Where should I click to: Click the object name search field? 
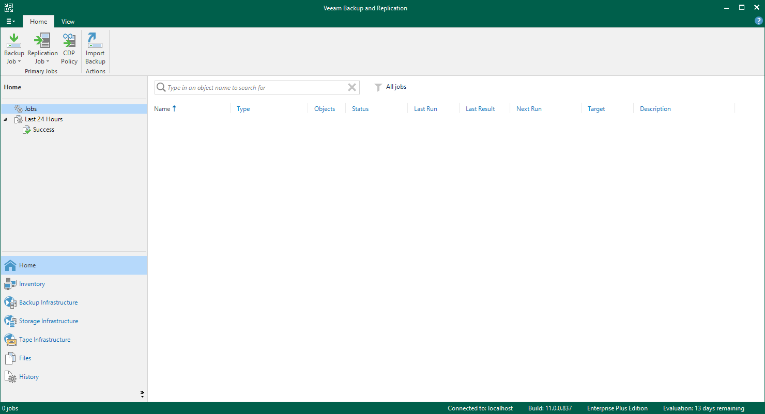click(256, 88)
